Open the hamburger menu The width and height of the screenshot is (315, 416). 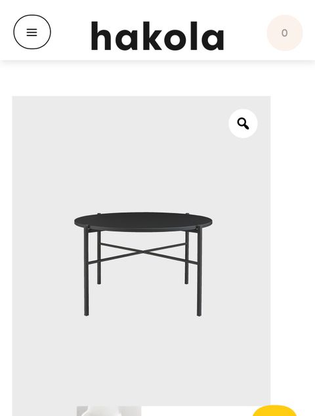tap(32, 32)
